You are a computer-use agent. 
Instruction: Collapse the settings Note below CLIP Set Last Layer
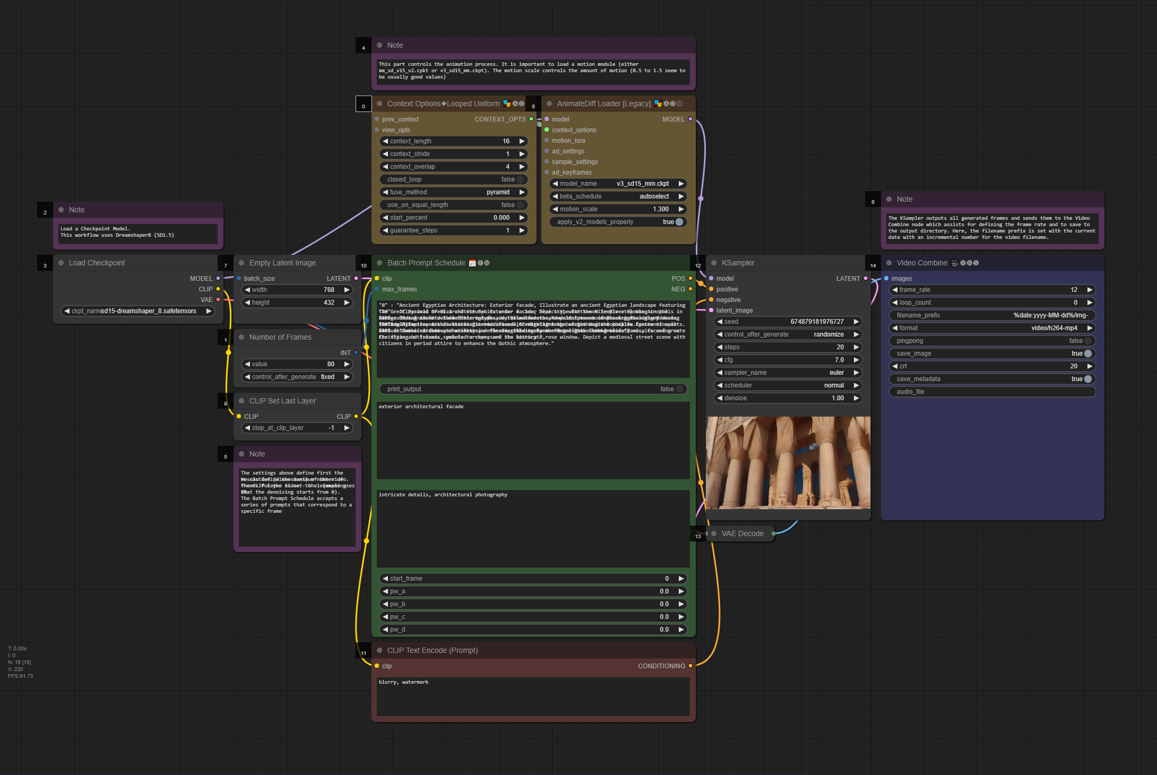[x=241, y=454]
